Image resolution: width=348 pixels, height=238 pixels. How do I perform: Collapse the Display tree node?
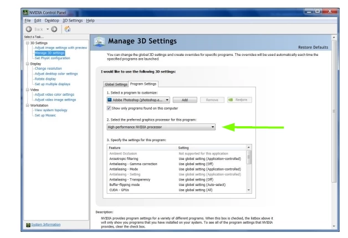27,64
